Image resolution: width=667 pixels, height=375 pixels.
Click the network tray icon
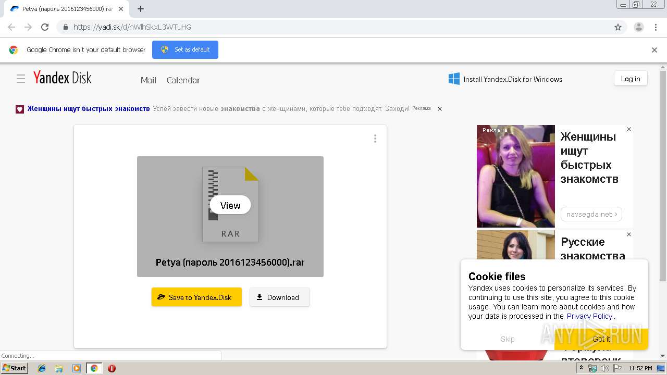pyautogui.click(x=593, y=368)
